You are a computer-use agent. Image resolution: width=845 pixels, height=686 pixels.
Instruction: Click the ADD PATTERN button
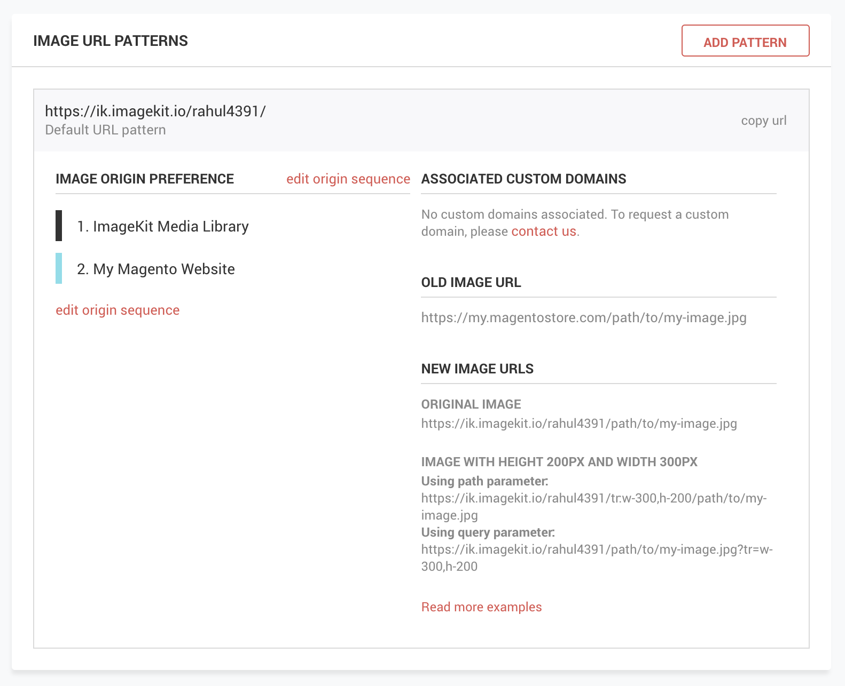[745, 41]
